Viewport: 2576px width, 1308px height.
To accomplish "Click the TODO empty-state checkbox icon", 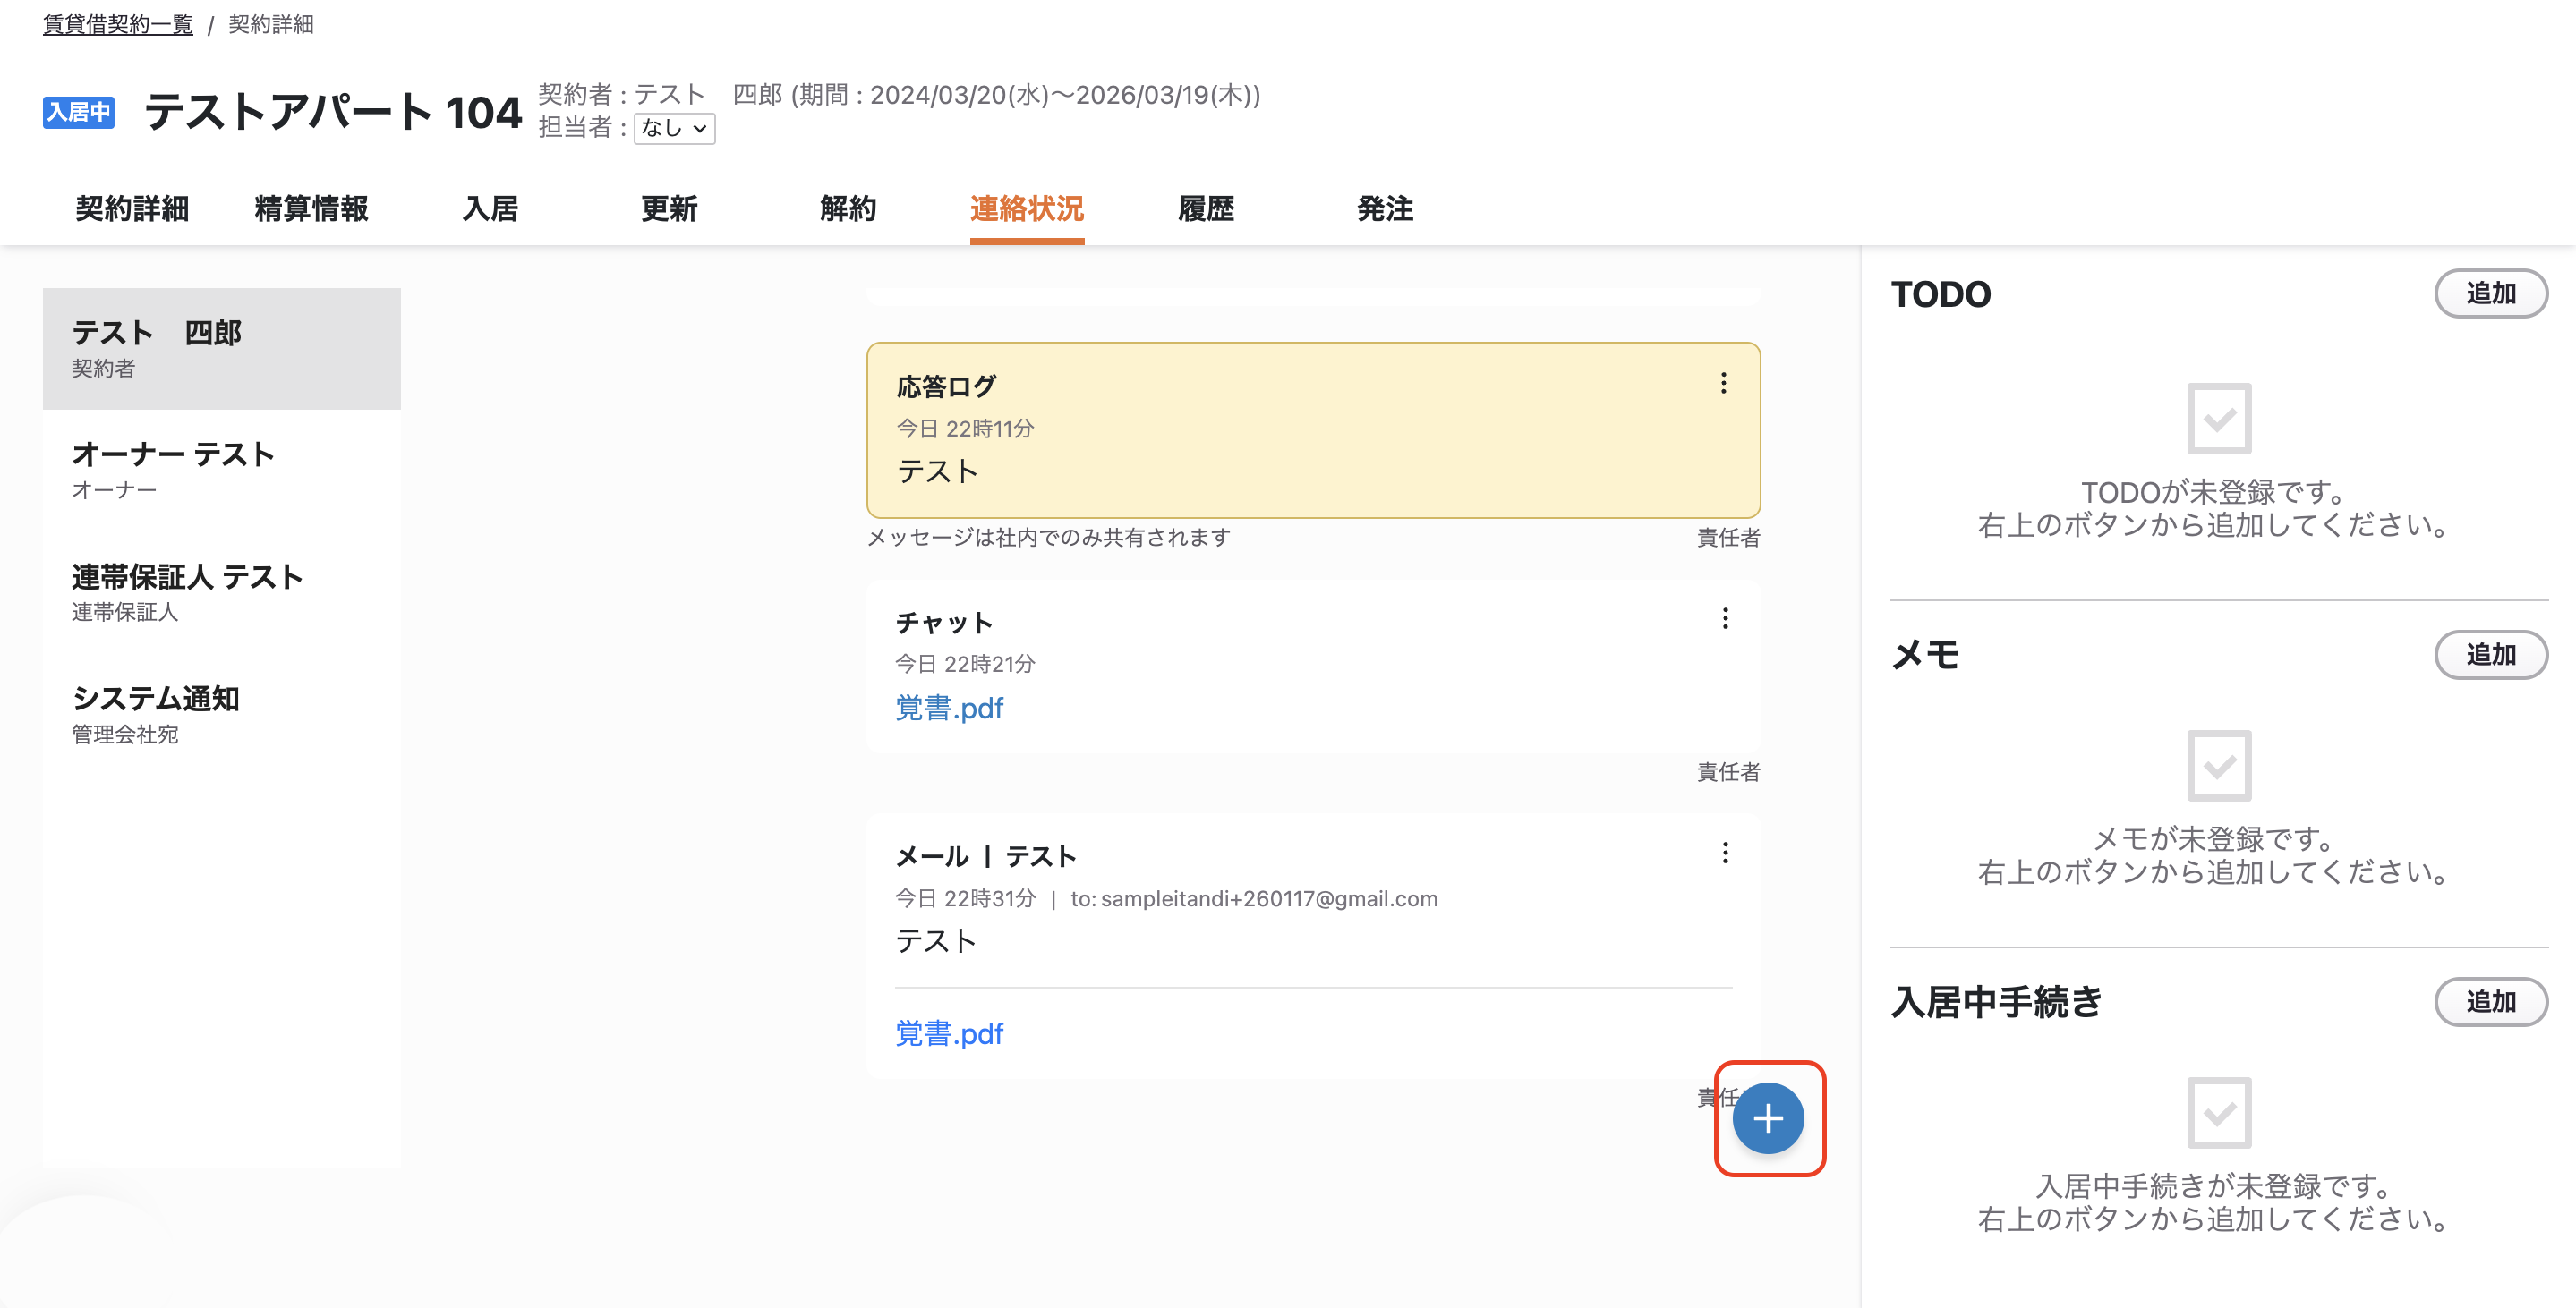I will click(2219, 418).
